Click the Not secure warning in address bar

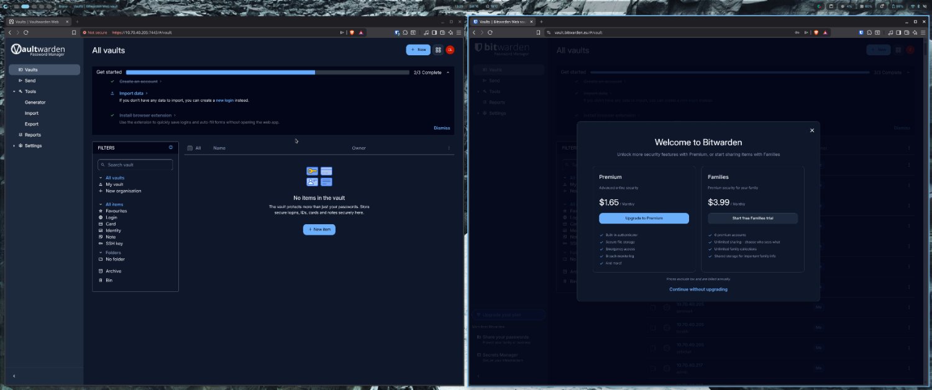tap(95, 32)
